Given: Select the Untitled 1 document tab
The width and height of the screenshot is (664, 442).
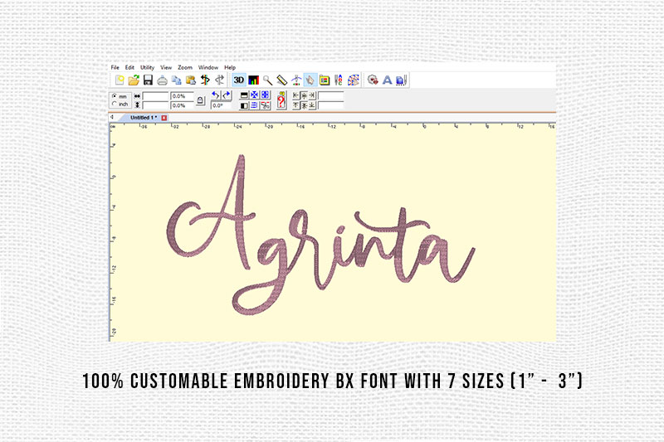Looking at the screenshot, I should tap(143, 118).
